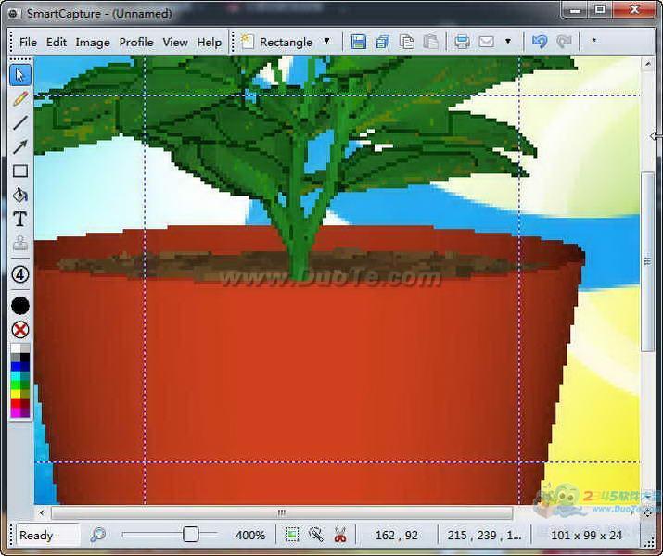Click the Save All toolbar icon
The width and height of the screenshot is (663, 556).
click(x=383, y=42)
